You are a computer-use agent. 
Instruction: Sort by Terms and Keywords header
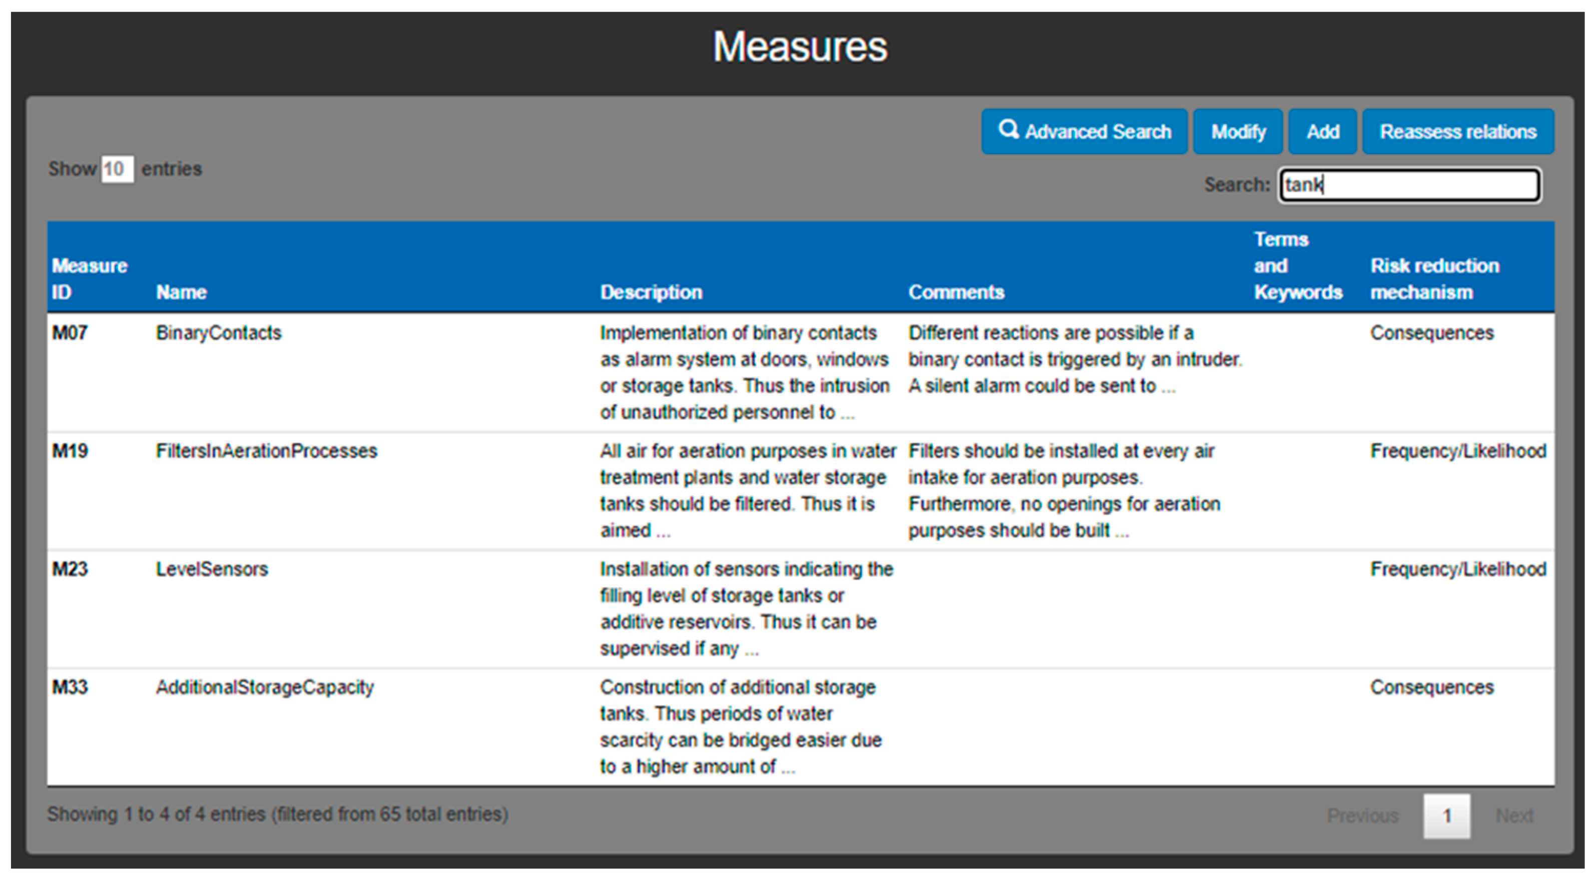[x=1297, y=266]
